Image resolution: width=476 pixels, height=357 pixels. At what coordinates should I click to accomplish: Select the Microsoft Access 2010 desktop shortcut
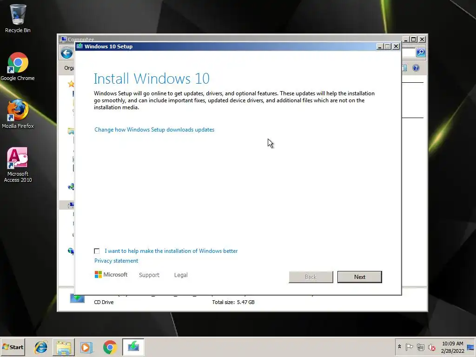click(18, 165)
